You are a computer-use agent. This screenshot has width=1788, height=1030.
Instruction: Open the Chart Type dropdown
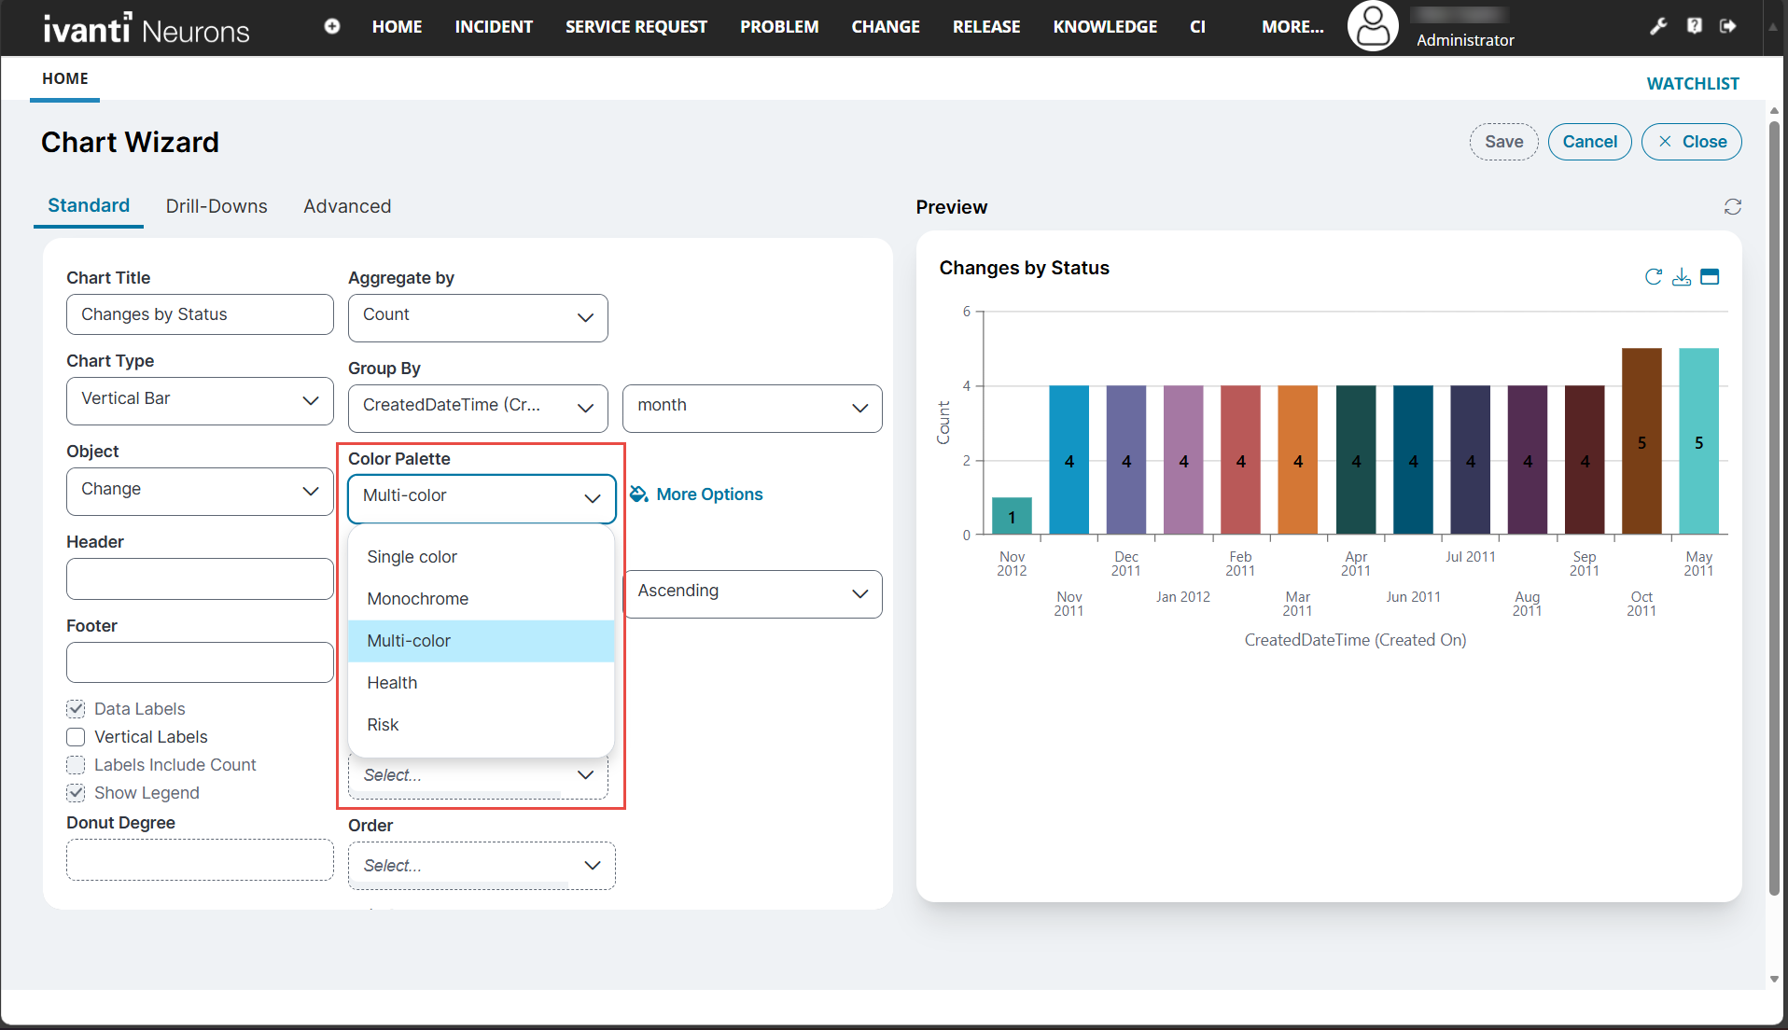[x=200, y=400]
